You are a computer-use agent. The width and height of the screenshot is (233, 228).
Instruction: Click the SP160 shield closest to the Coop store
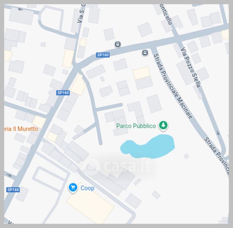tap(13, 190)
